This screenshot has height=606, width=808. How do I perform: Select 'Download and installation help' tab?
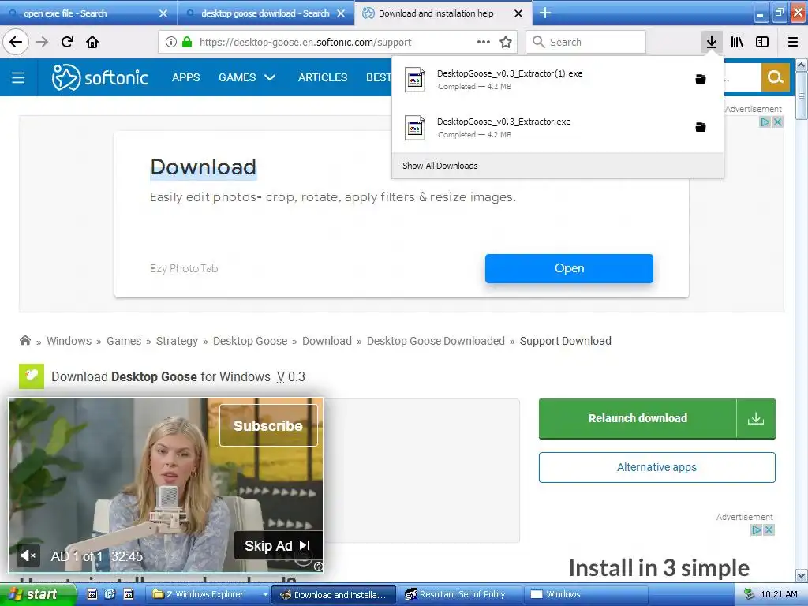pyautogui.click(x=436, y=13)
